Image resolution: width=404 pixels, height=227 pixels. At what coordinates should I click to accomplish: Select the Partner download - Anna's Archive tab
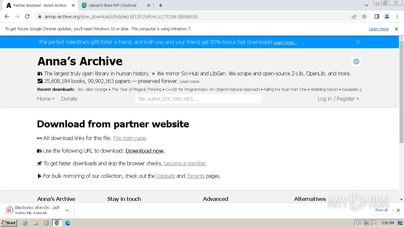40,5
